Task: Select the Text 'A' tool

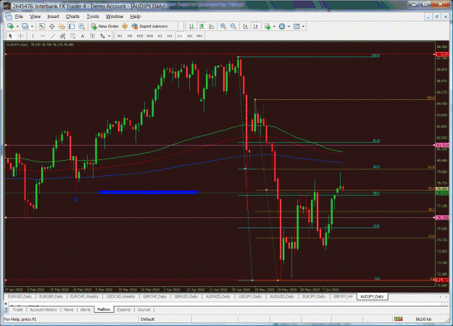Action: (83, 35)
